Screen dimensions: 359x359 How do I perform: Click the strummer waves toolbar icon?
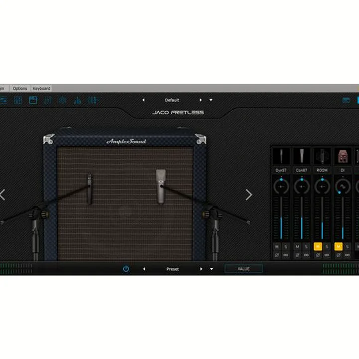[x=48, y=100]
